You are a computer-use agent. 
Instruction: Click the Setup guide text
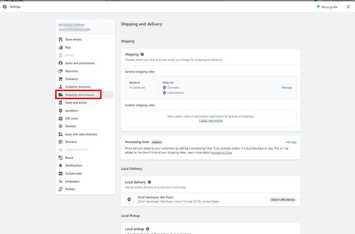[329, 7]
